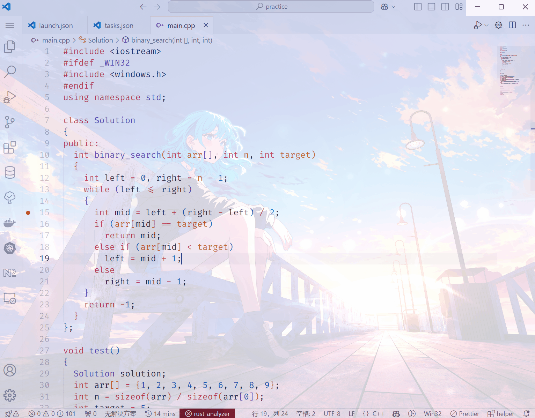Viewport: 535px width, 418px height.
Task: Click the UTF-8 encoding status item
Action: [332, 413]
